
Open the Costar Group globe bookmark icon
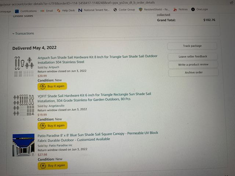[x=115, y=10]
